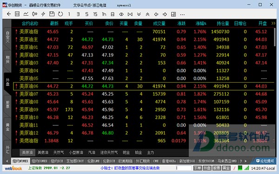
Task: Click the double chevron down toolbar icon
Action: click(139, 14)
